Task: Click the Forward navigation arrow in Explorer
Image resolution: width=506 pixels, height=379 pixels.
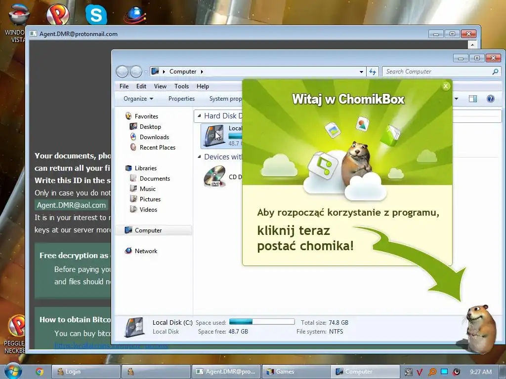Action: (136, 72)
